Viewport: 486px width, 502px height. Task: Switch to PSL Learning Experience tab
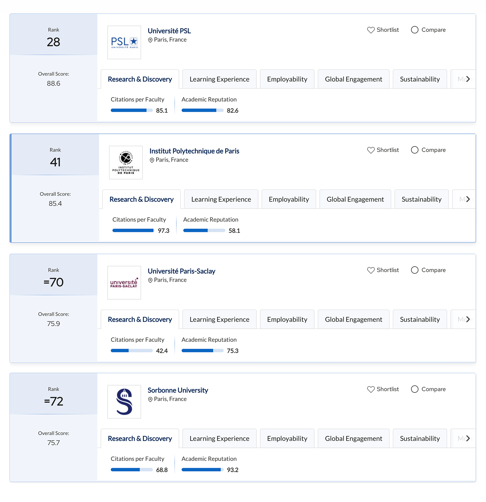pos(219,79)
